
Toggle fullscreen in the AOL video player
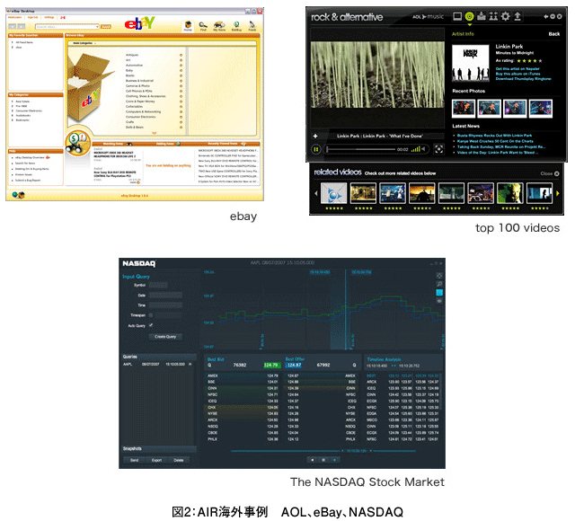[438, 149]
